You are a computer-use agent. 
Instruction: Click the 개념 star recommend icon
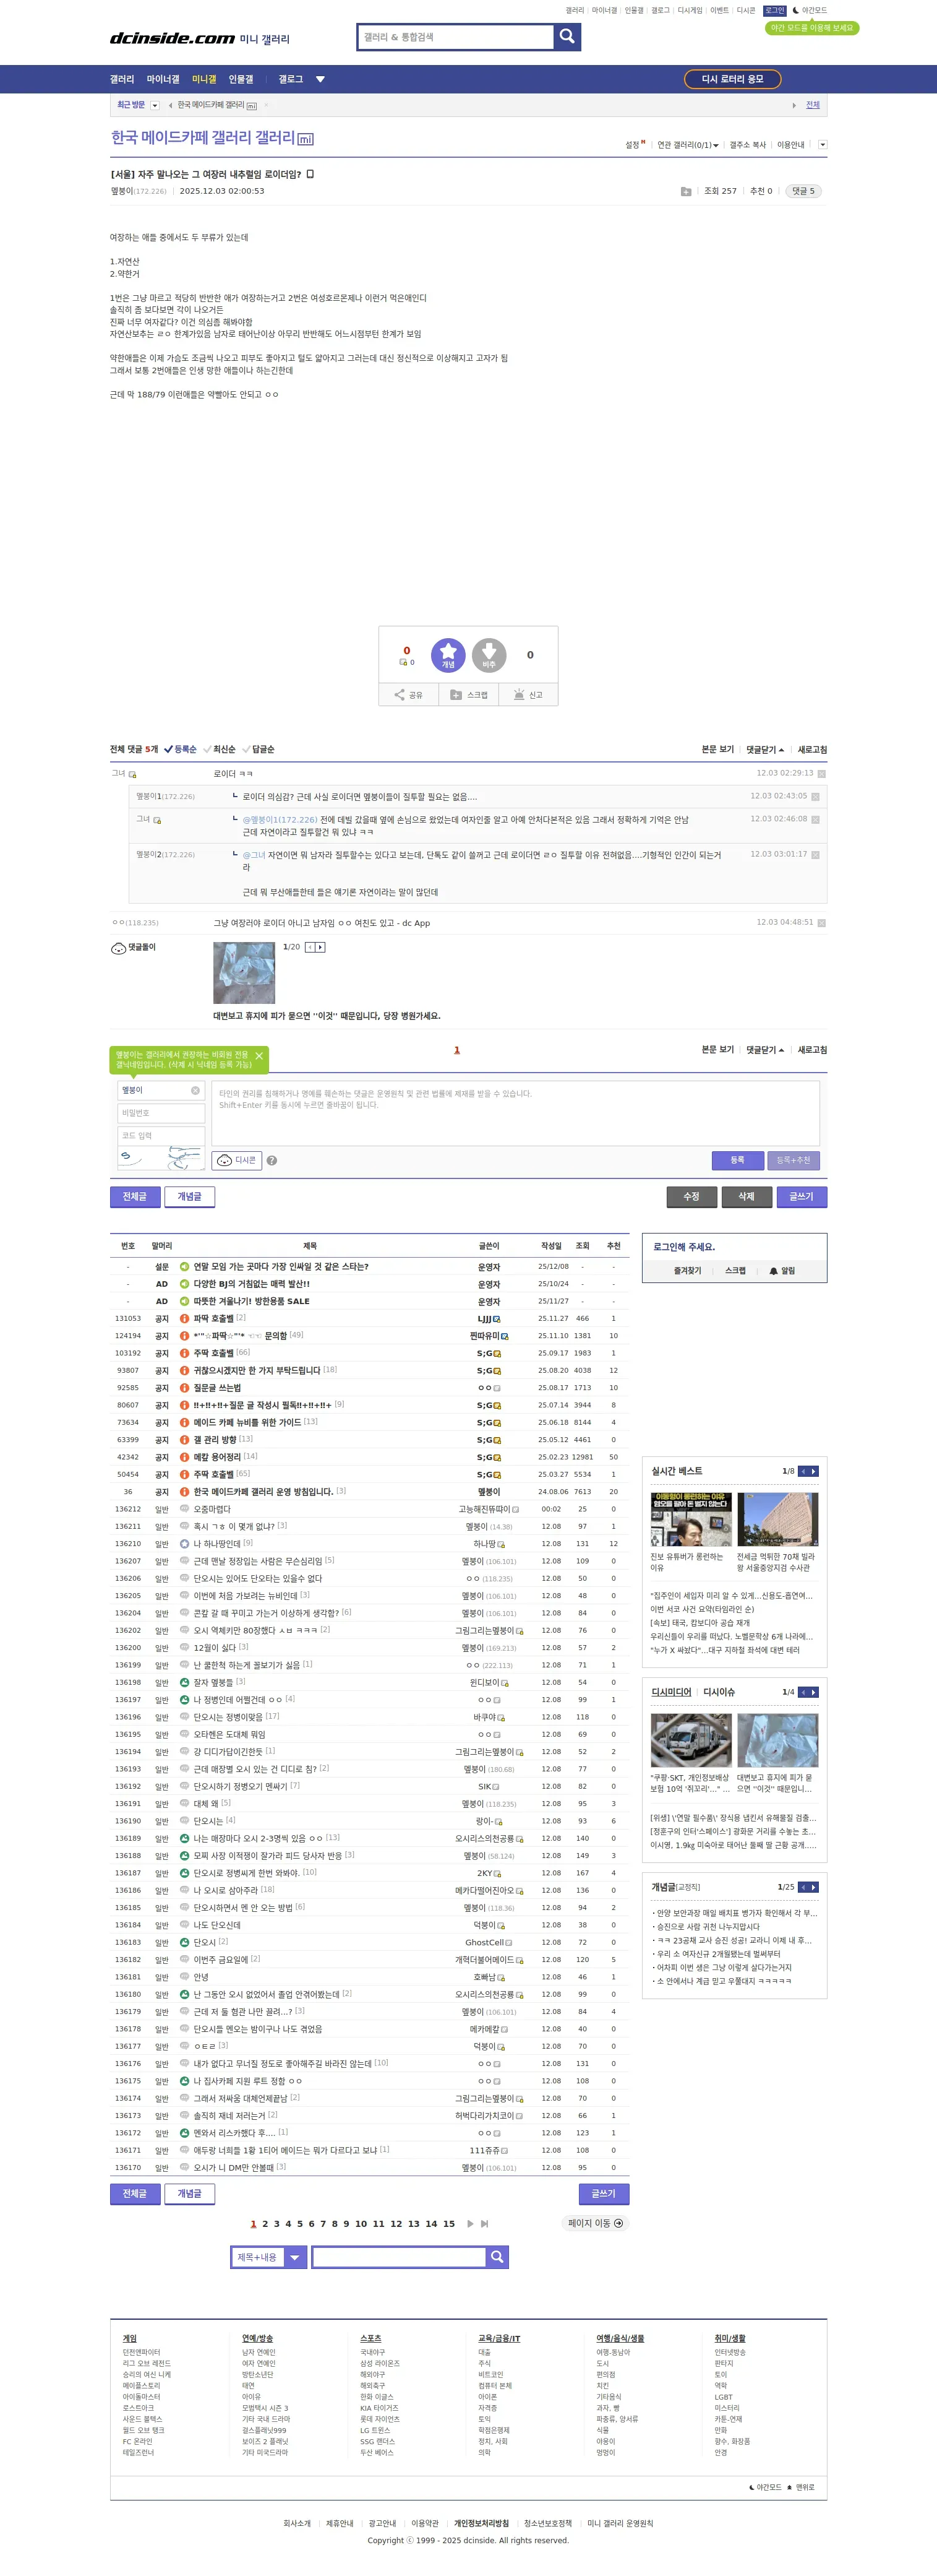click(448, 655)
